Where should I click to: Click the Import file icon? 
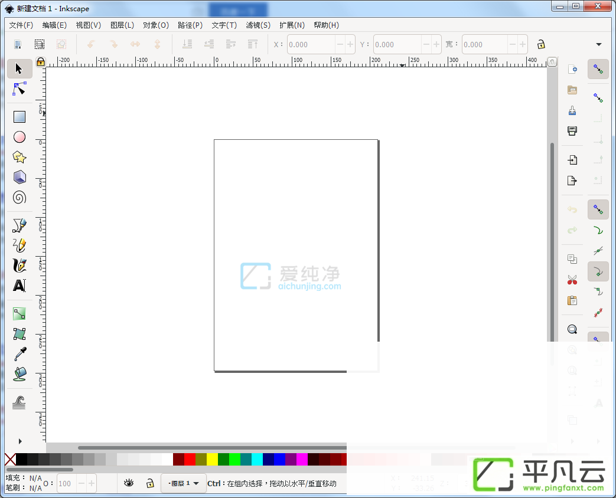point(572,160)
